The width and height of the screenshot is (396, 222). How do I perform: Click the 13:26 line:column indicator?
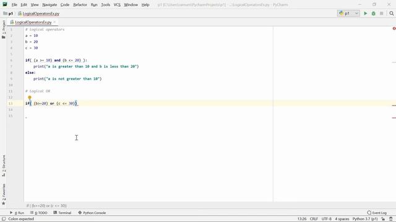tap(302, 219)
